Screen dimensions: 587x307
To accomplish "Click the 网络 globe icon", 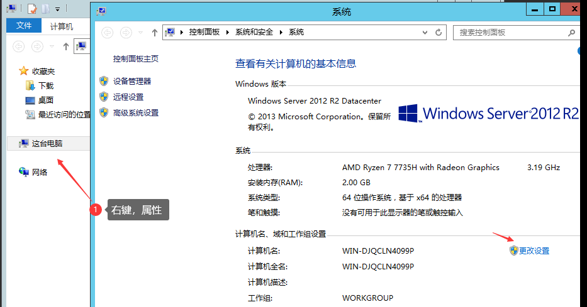I will 23,172.
